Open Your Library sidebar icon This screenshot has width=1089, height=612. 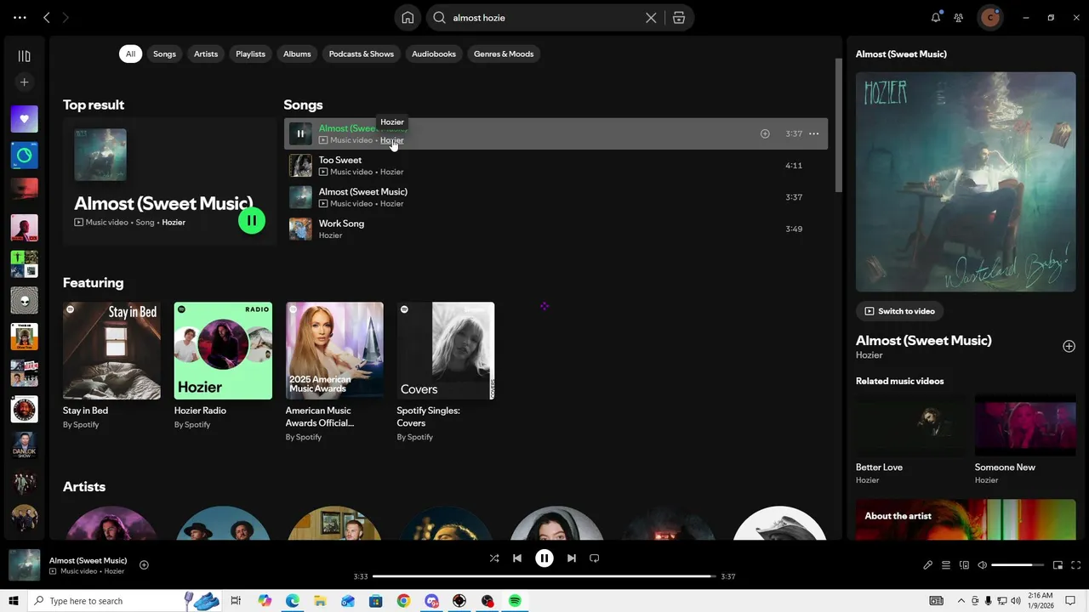(x=24, y=56)
